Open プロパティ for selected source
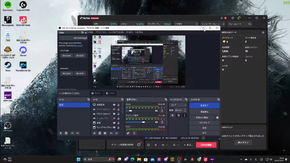 (x=96, y=93)
